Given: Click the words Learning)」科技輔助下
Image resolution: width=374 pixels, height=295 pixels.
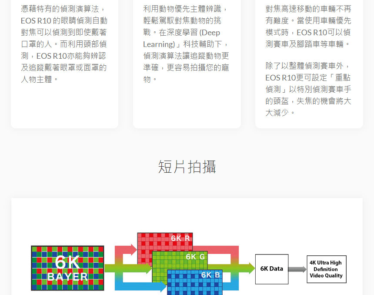Looking at the screenshot, I should [183, 44].
